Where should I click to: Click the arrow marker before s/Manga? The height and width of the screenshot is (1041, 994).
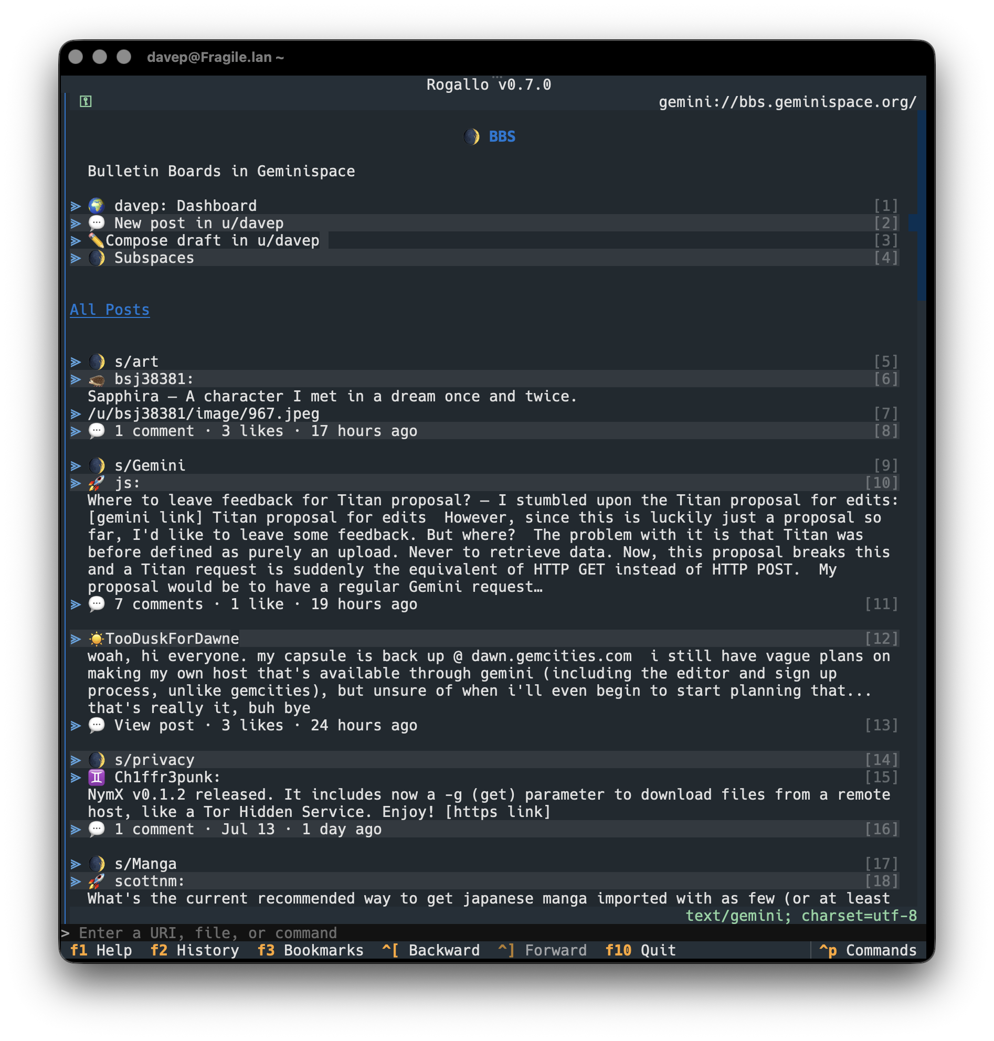76,864
